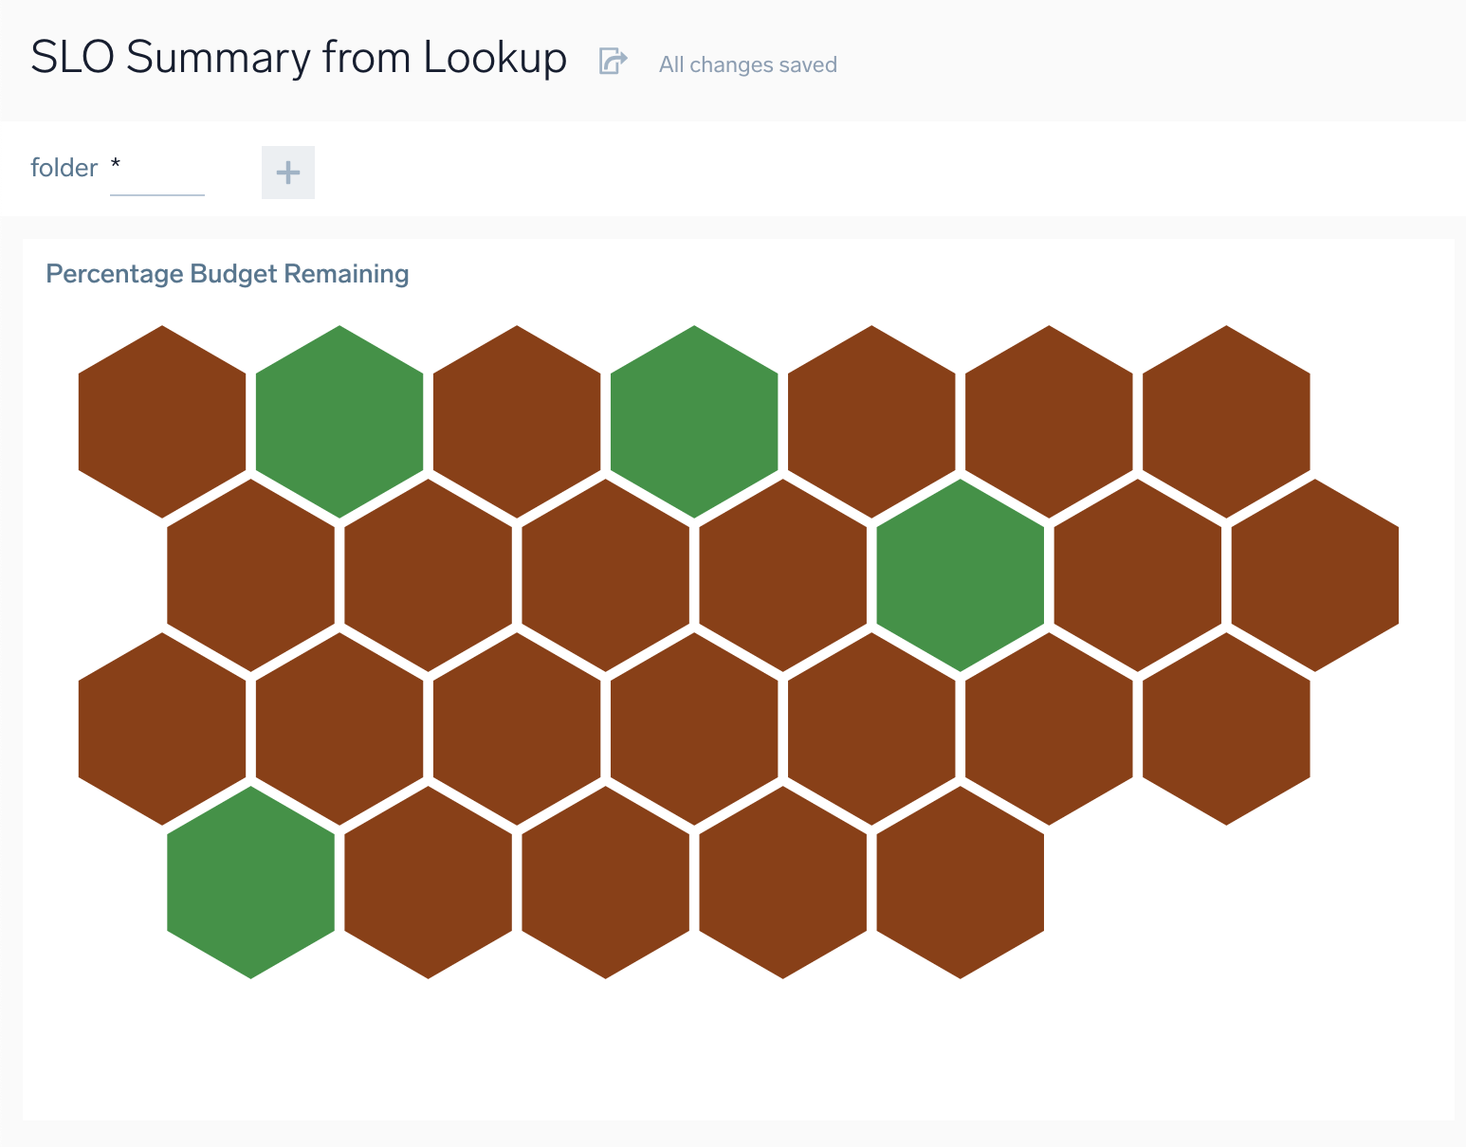Image resolution: width=1466 pixels, height=1147 pixels.
Task: Click the rightmost hexagon in top row
Action: point(1226,422)
